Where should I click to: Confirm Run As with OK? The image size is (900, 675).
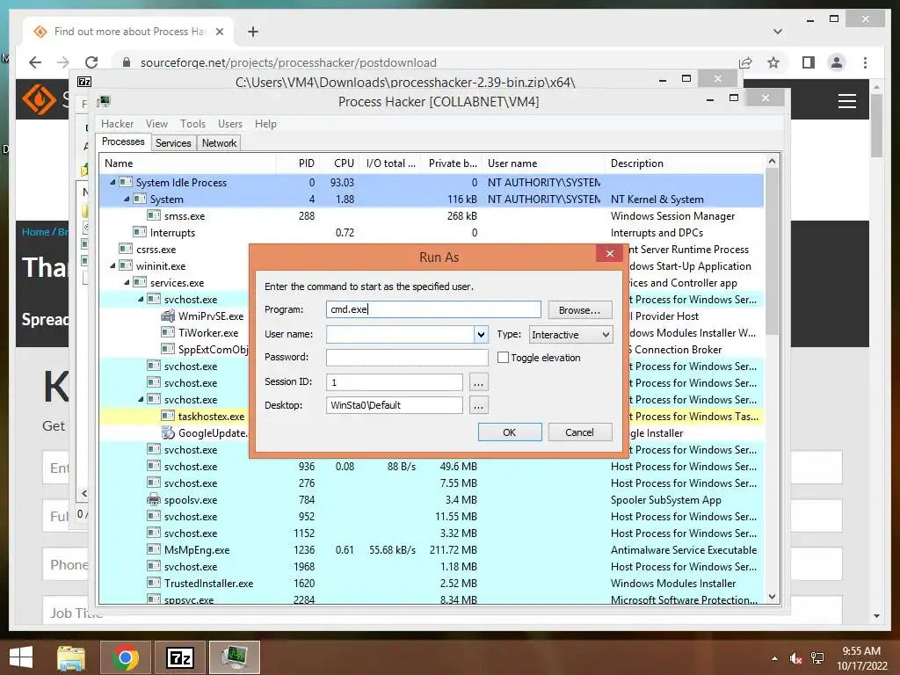510,432
